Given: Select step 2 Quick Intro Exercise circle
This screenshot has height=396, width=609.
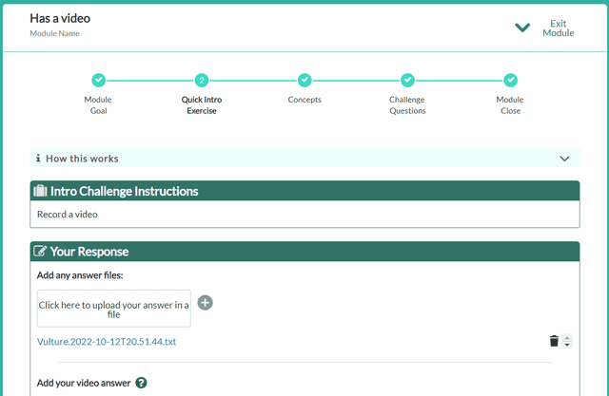Looking at the screenshot, I should pos(201,81).
